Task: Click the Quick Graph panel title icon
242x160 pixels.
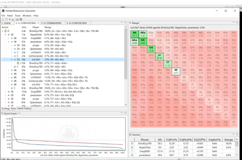Action: click(x=2, y=113)
